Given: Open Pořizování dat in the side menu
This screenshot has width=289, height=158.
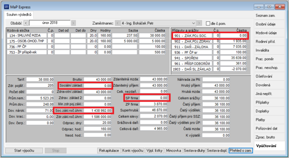Looking at the screenshot, I should 269,129.
